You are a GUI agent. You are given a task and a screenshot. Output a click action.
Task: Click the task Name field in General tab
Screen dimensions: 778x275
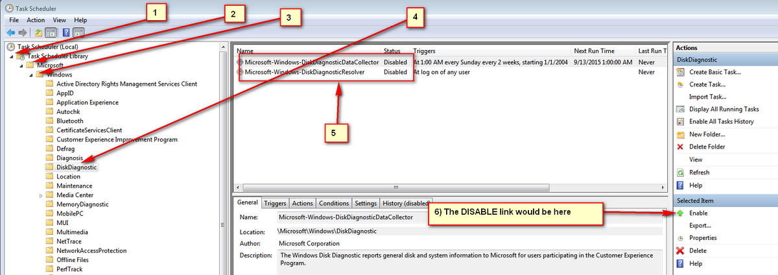click(x=469, y=217)
